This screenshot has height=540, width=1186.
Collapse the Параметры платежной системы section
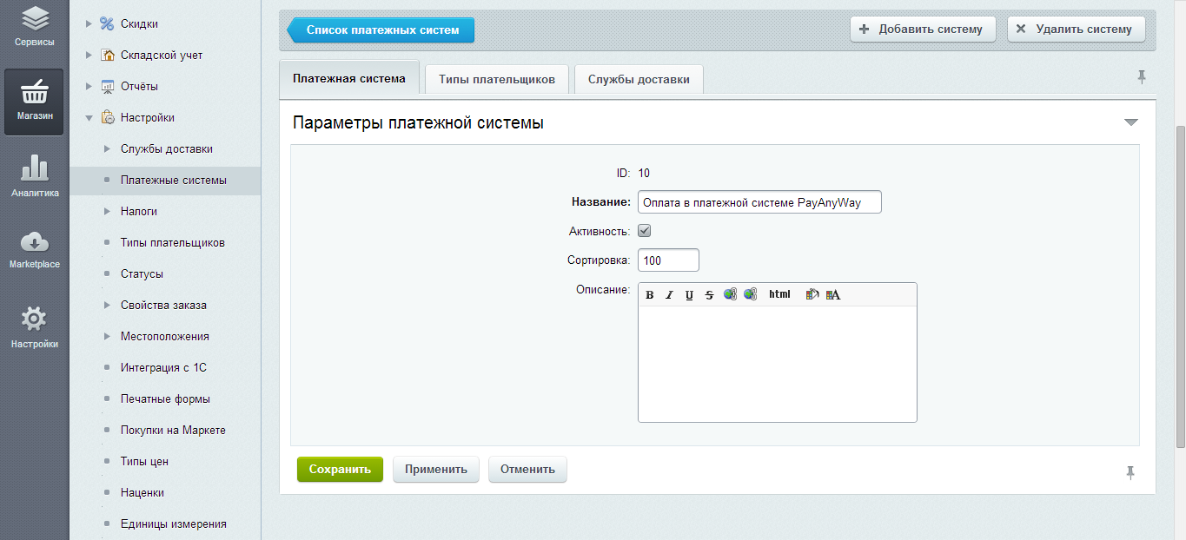[1130, 122]
